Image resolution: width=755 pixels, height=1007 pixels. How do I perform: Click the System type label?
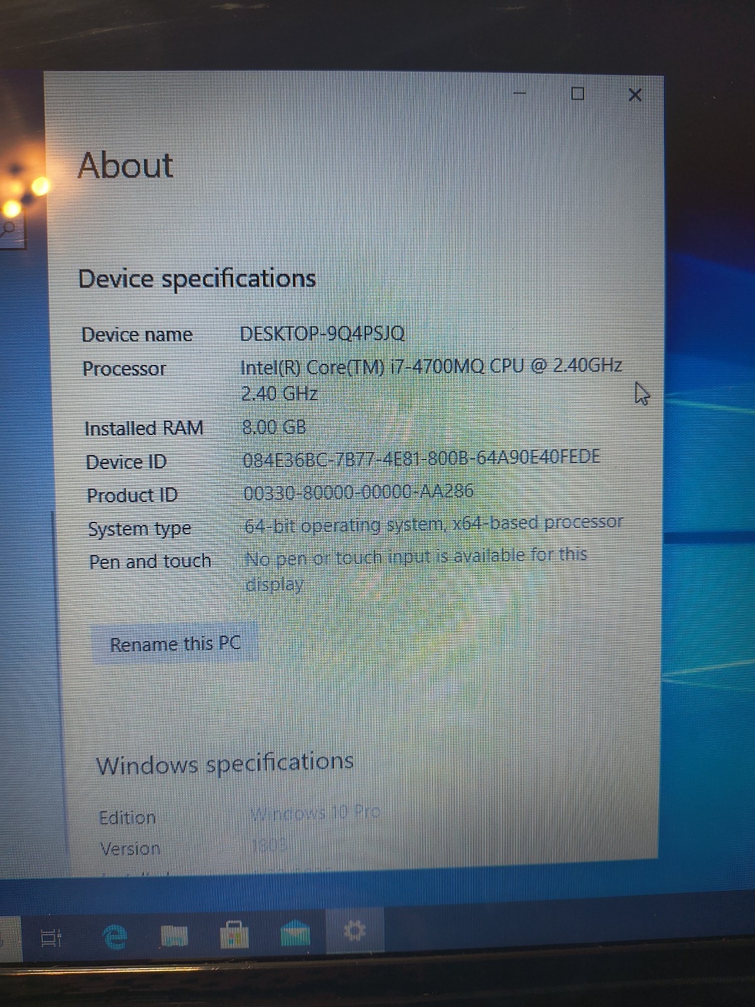click(140, 529)
